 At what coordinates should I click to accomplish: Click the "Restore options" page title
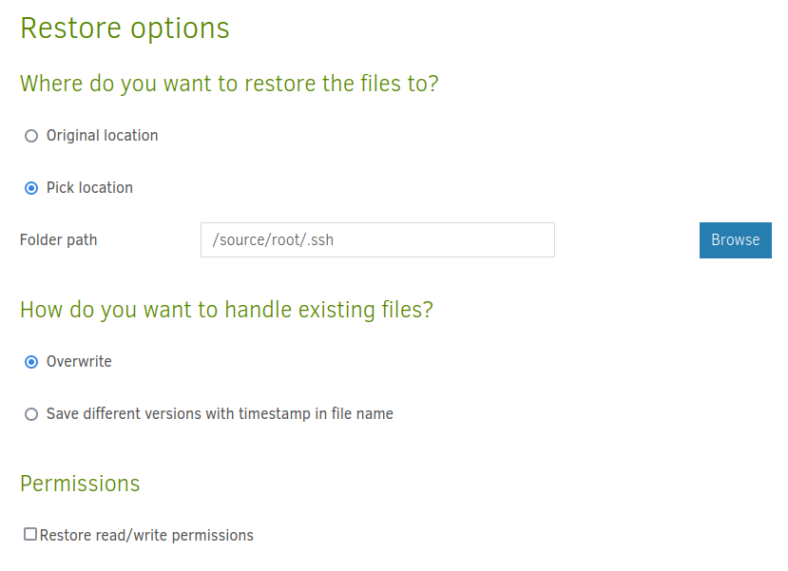pyautogui.click(x=125, y=29)
